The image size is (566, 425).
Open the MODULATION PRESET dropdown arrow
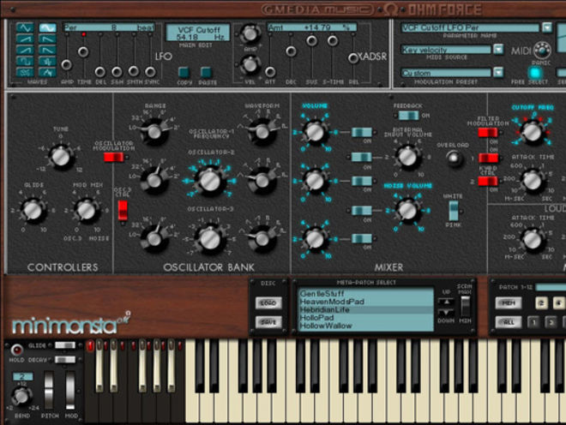[498, 73]
